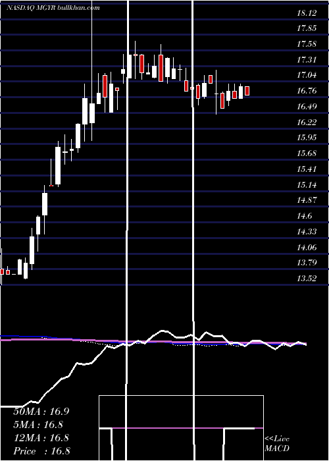This screenshot has height=461, width=329.
Task: Click the 15.41 price axis label
Action: point(307,169)
